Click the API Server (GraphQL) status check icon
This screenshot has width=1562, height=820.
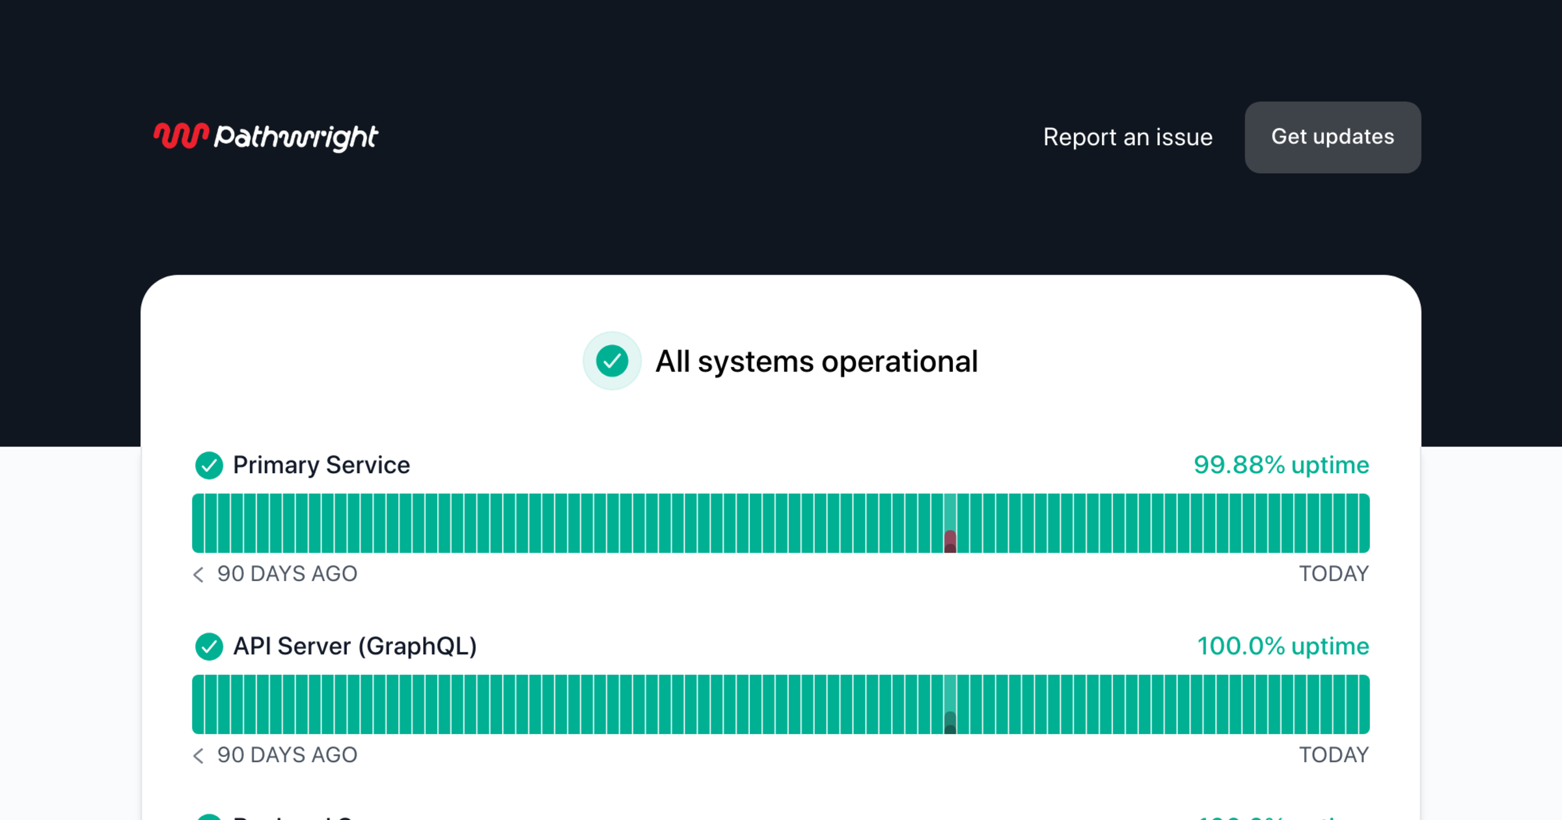[209, 646]
